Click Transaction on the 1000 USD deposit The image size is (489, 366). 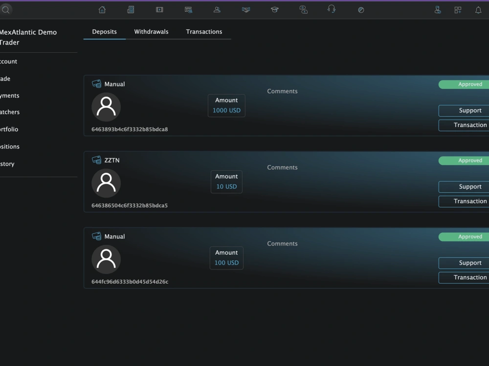tap(464, 125)
